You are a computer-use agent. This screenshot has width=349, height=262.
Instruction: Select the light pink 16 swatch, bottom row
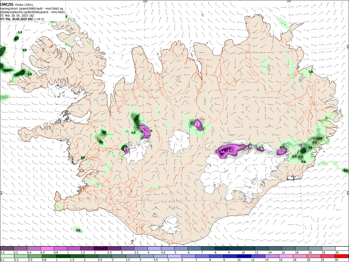pyautogui.click(x=286, y=256)
